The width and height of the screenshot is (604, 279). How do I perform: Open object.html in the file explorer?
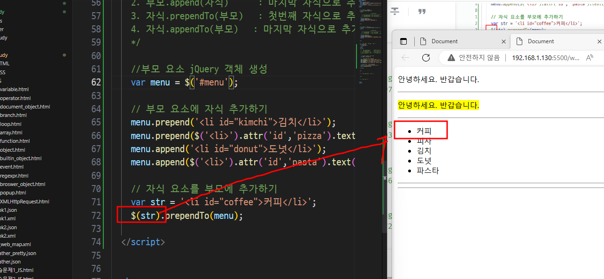13,150
